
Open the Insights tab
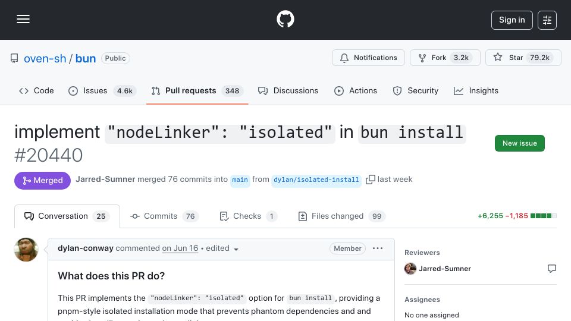tap(476, 90)
